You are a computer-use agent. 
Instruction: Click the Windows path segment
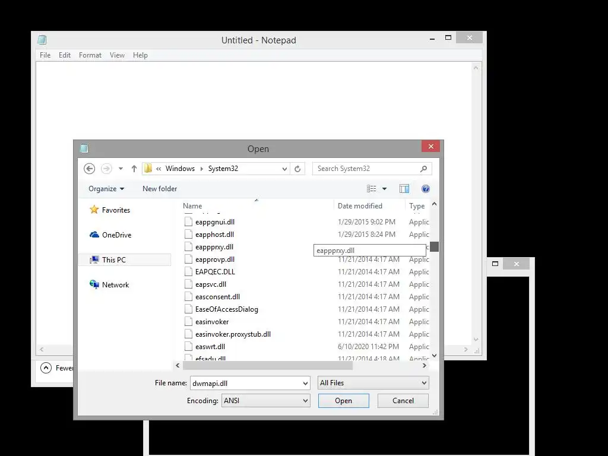[x=180, y=169]
